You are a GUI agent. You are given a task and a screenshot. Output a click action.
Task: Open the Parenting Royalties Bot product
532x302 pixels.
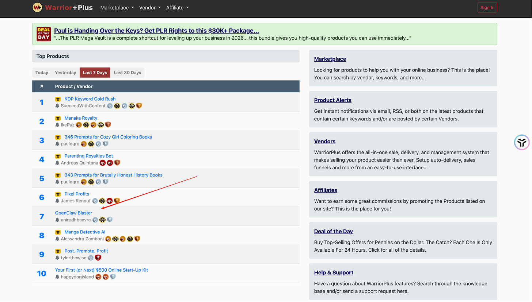point(89,156)
